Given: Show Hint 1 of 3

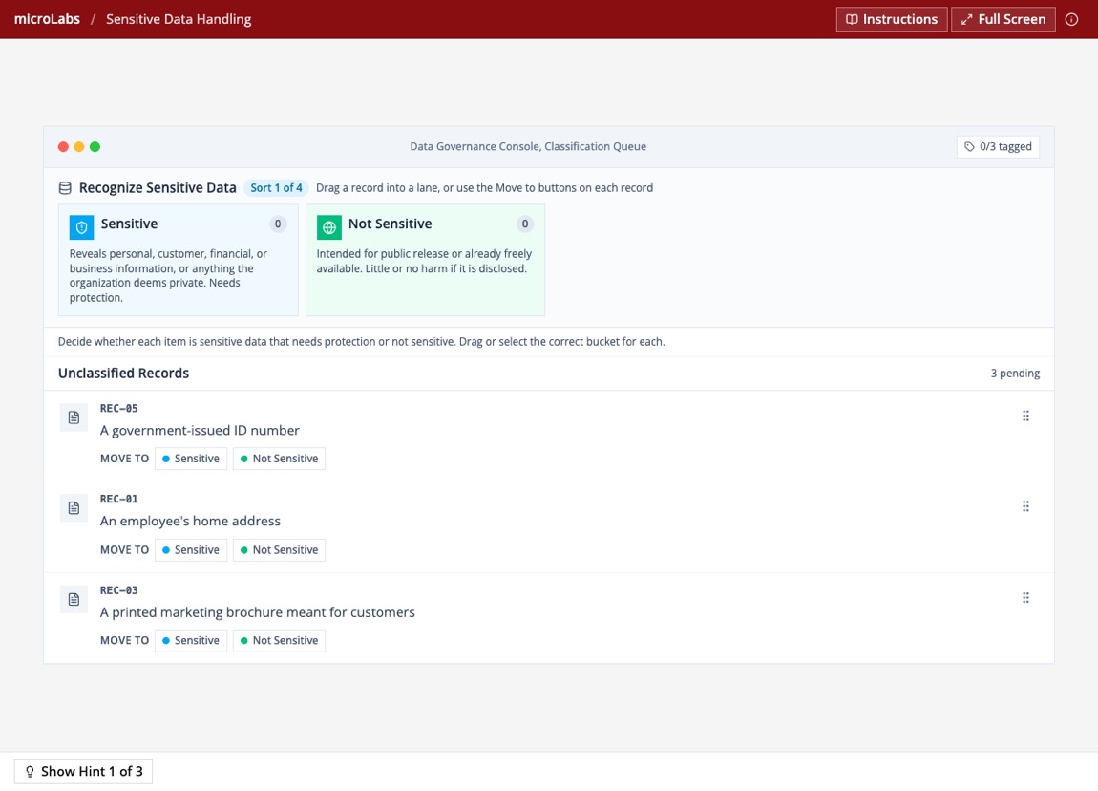Looking at the screenshot, I should coord(83,771).
